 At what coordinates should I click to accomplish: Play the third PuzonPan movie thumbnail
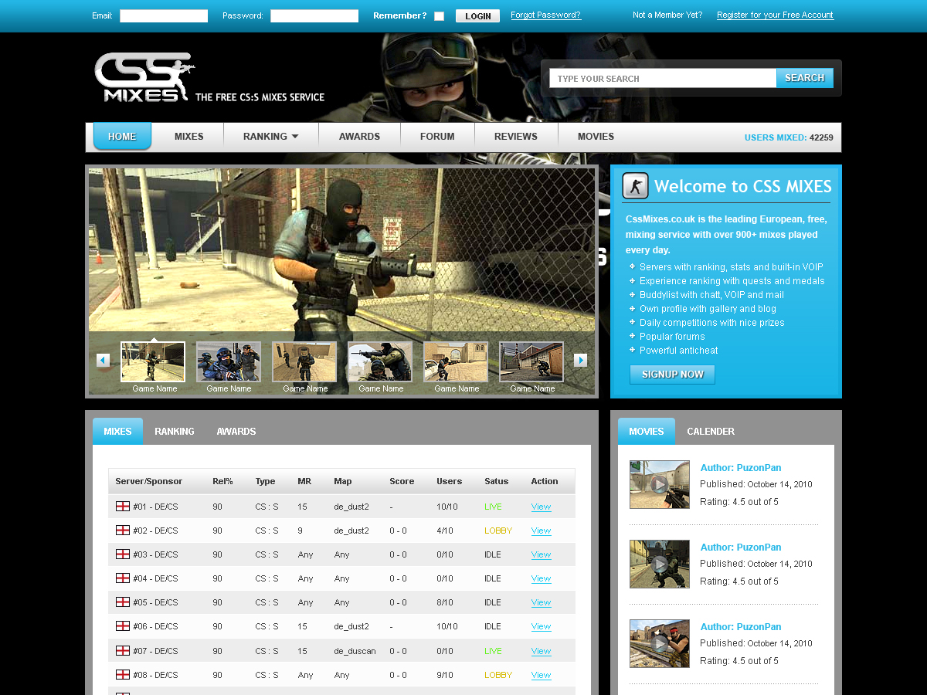tap(660, 644)
